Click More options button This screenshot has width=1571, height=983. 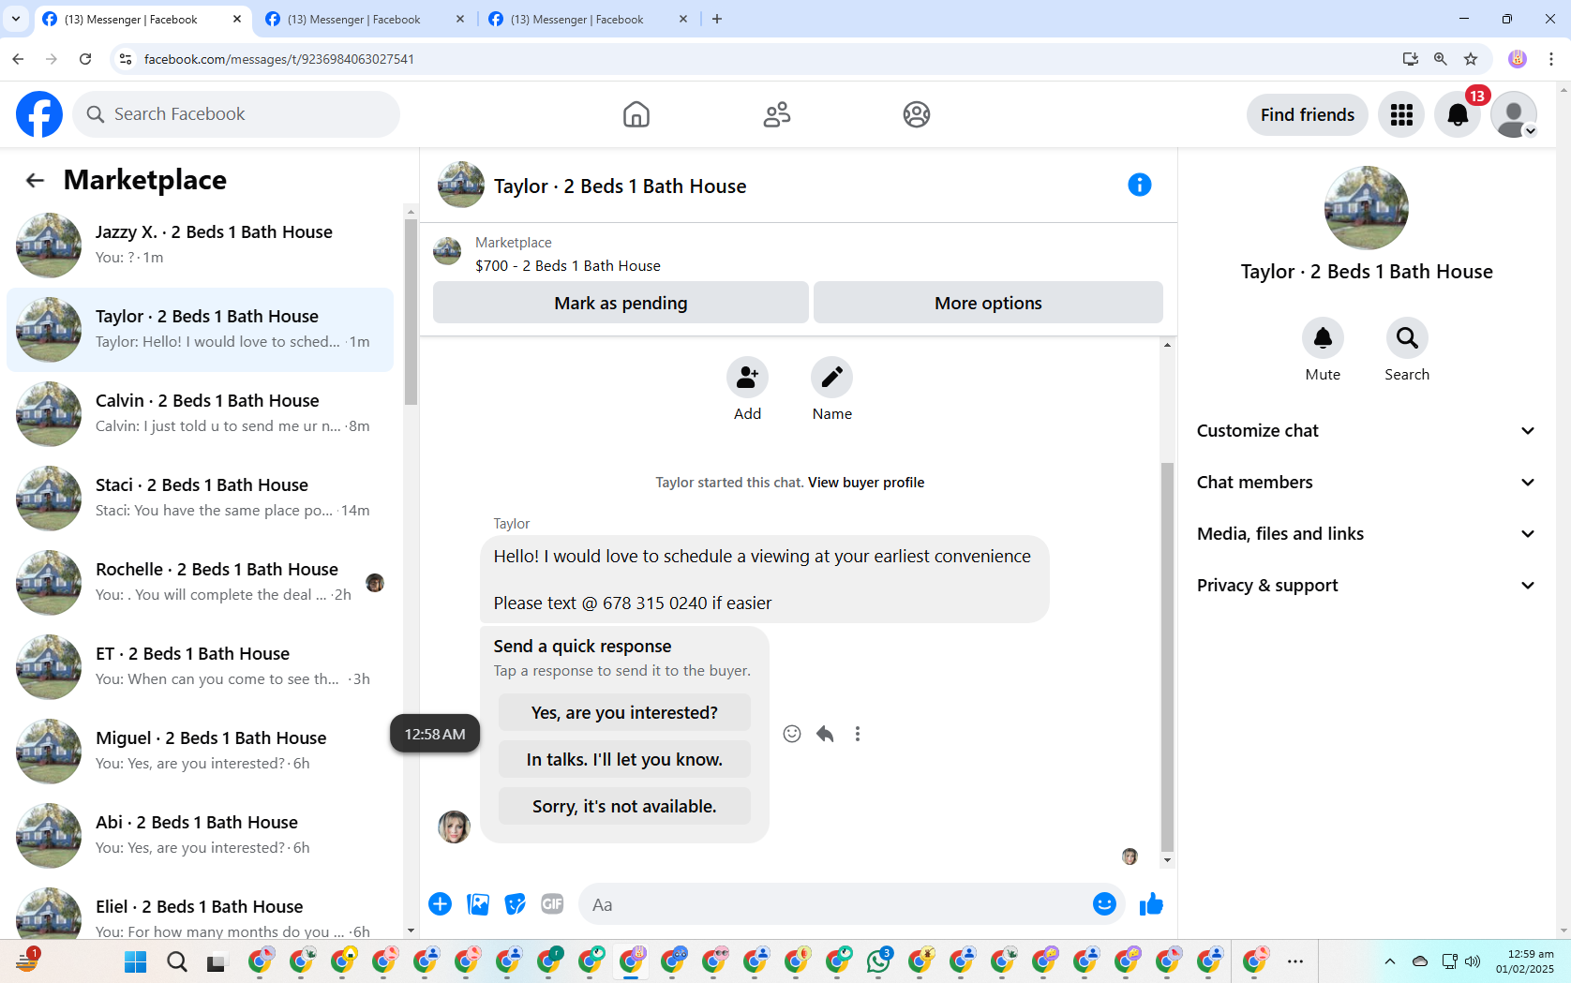tap(988, 303)
